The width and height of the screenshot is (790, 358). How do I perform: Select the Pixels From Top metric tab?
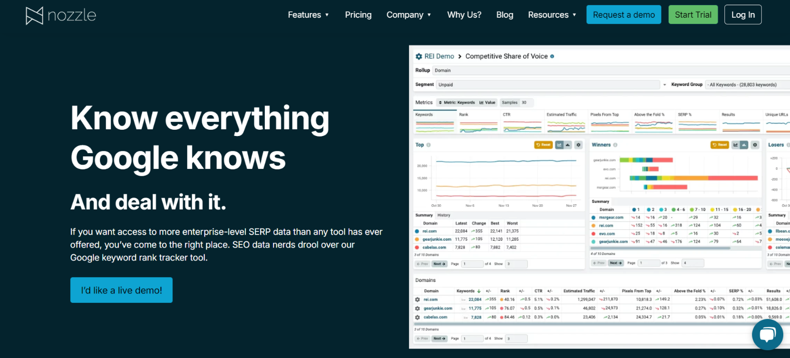(x=610, y=121)
